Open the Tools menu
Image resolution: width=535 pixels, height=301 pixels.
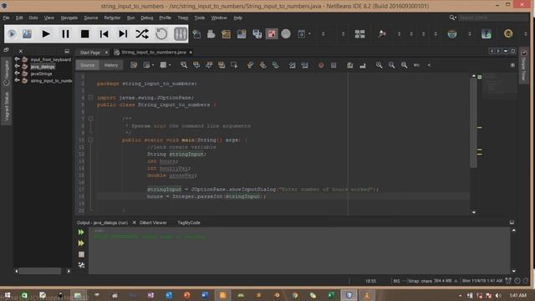point(200,18)
